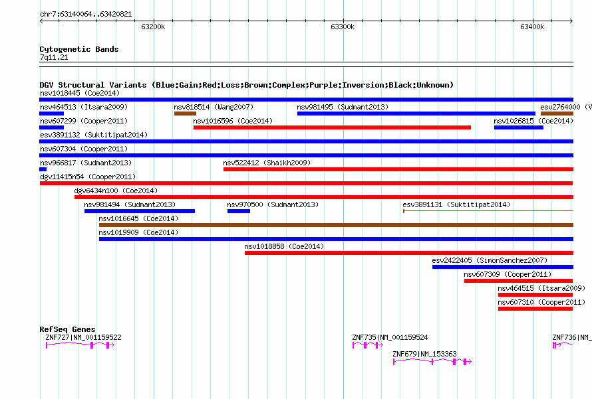Select the Cytogenetic Bands track title
Screen dimensions: 592x399
coord(79,49)
